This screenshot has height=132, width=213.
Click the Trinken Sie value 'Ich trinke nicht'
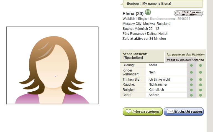tap(159, 80)
